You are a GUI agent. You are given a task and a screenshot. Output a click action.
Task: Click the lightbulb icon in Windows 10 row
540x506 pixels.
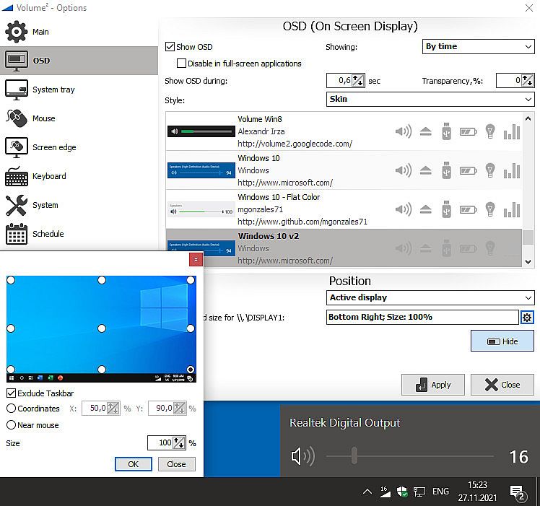click(490, 170)
